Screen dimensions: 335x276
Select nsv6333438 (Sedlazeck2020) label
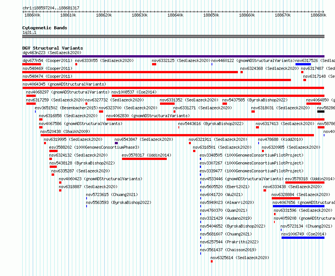[292, 187]
